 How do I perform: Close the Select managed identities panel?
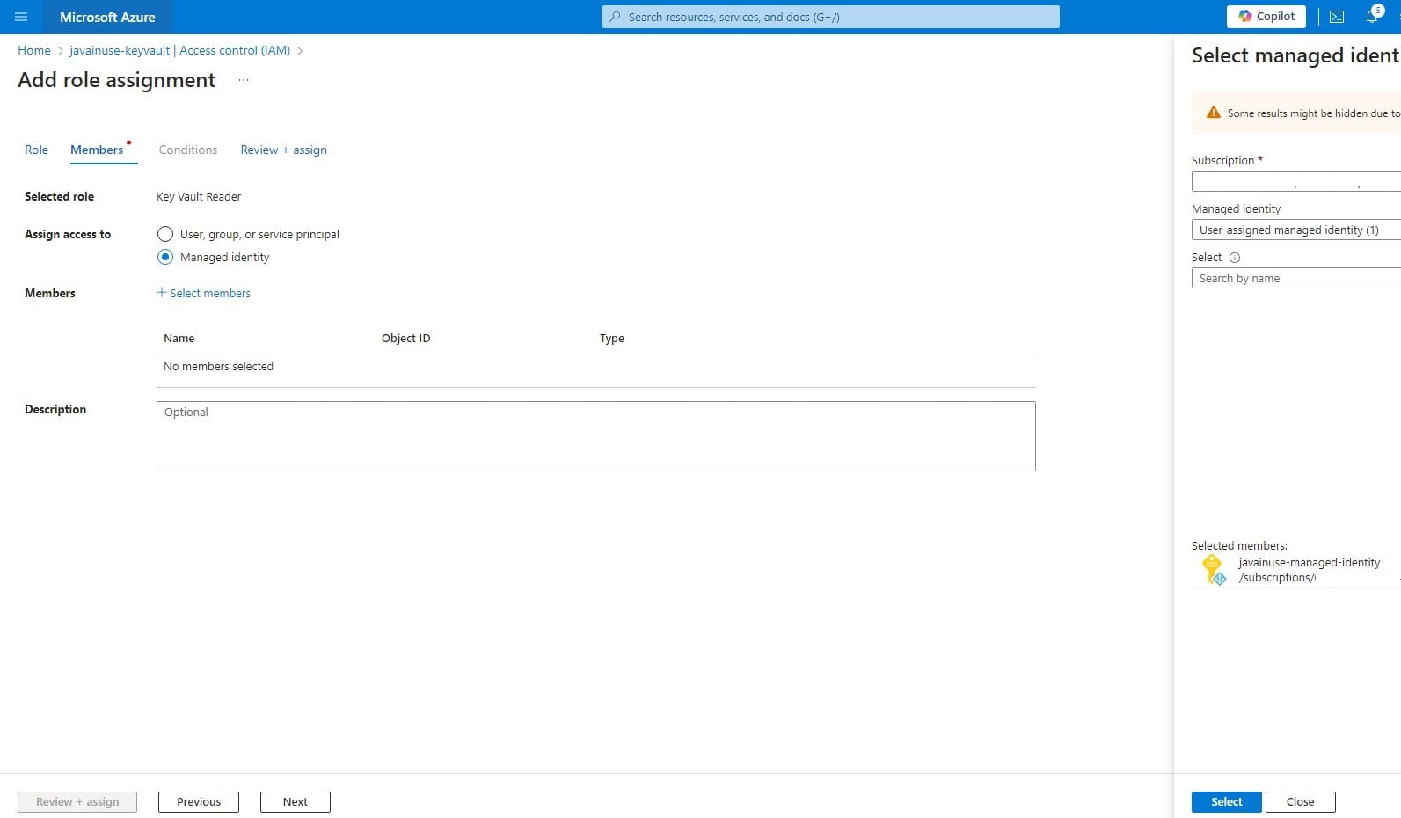coord(1301,802)
